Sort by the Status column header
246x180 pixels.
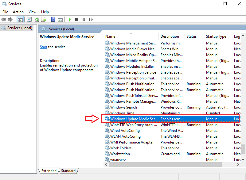point(194,36)
